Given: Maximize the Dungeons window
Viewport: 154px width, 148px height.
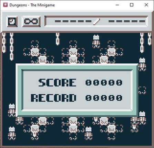Looking at the screenshot, I should (x=132, y=5).
